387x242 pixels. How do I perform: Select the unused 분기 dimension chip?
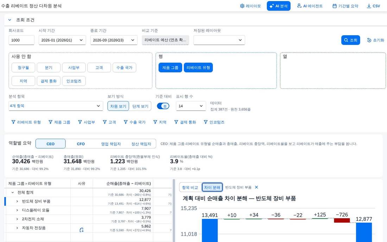click(49, 68)
